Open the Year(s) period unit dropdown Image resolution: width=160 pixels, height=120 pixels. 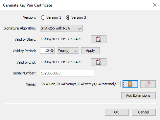pos(68,50)
